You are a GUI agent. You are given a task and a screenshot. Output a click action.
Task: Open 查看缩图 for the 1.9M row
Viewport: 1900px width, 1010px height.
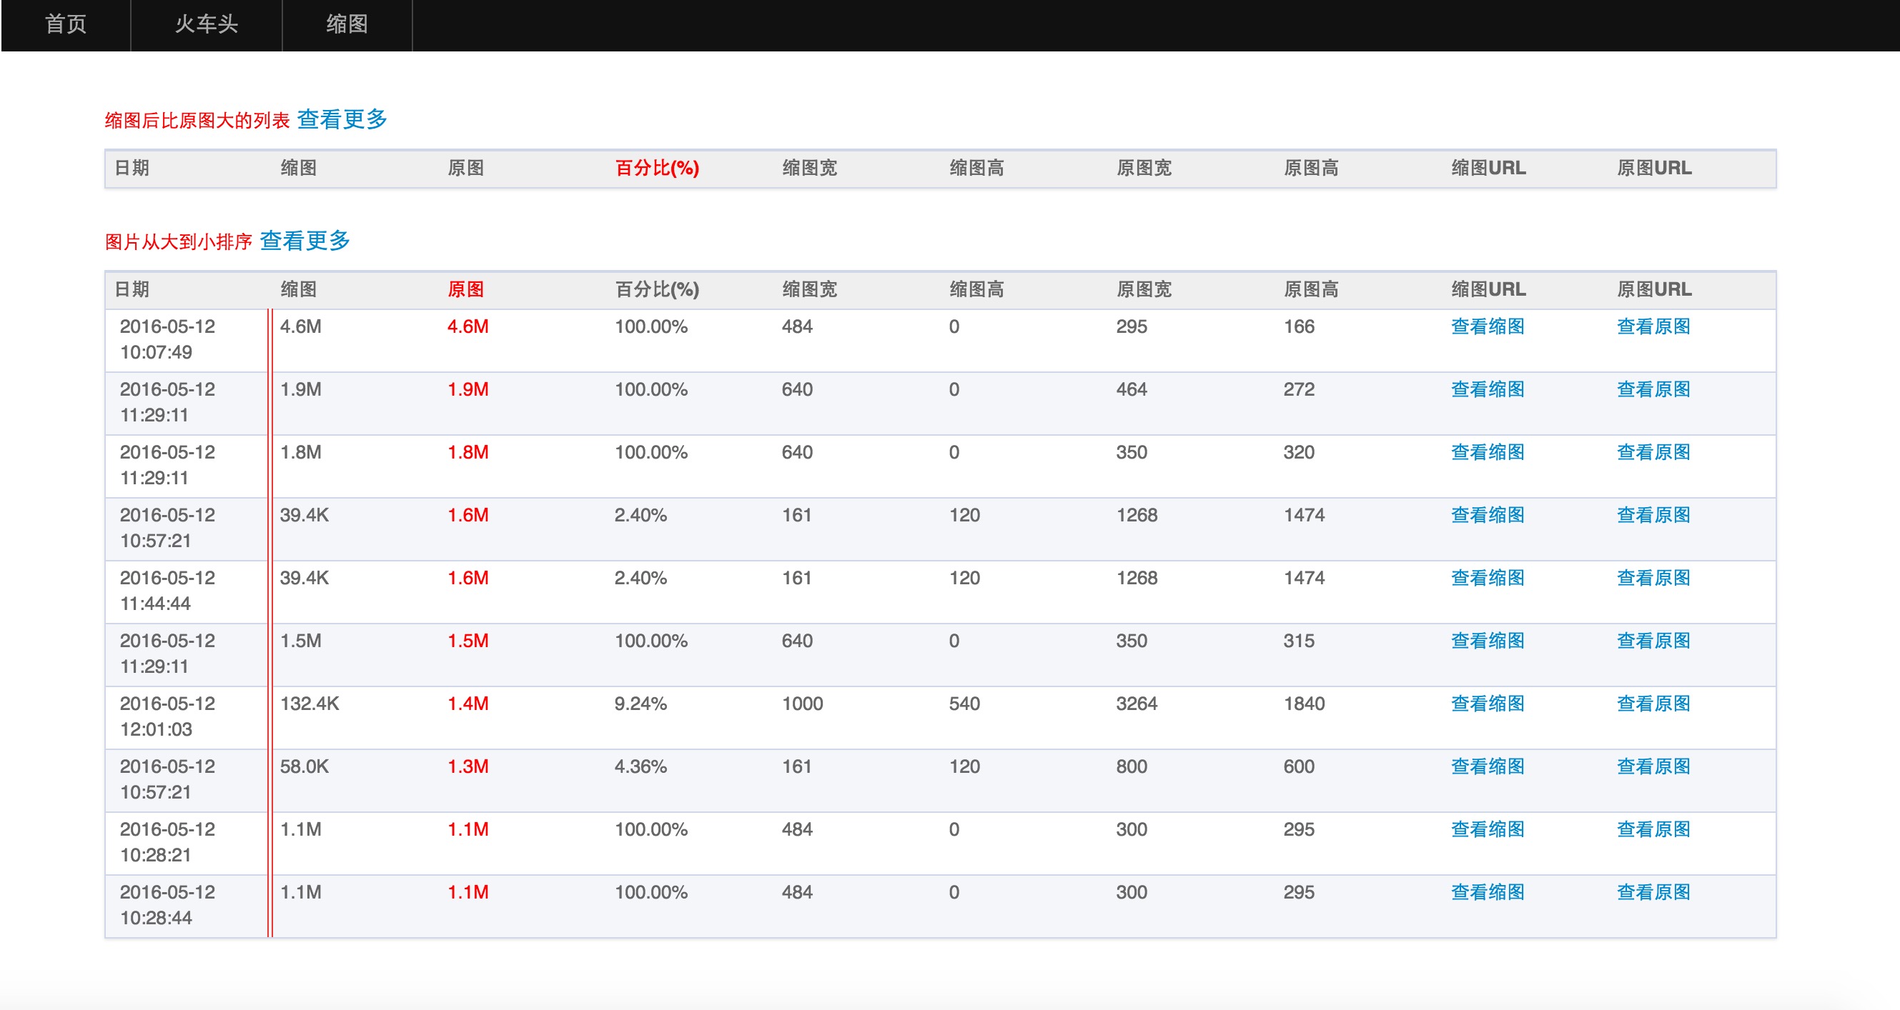pyautogui.click(x=1487, y=389)
